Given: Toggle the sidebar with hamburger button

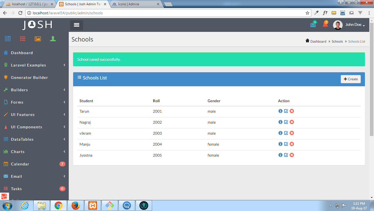Looking at the screenshot, I should [x=76, y=25].
